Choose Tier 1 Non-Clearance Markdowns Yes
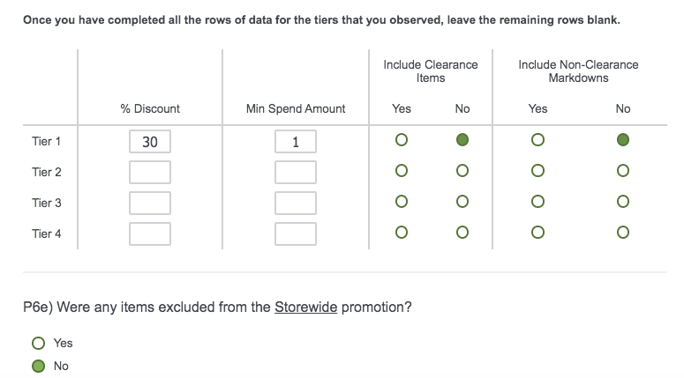Screen dimensions: 684x378 coord(537,140)
